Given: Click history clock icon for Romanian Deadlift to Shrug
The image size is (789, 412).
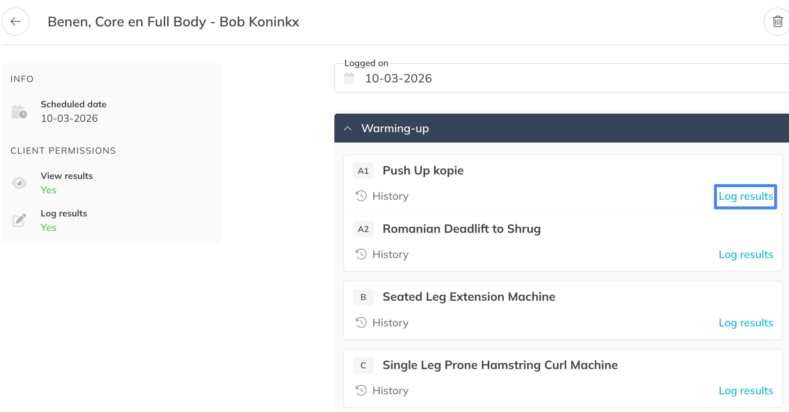Looking at the screenshot, I should 361,254.
